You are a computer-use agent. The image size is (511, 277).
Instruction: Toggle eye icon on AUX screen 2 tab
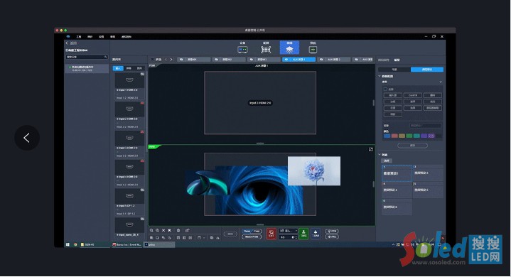321,60
